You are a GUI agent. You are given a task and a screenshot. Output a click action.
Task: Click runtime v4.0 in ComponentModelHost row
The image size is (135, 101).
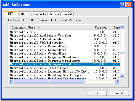point(116,57)
